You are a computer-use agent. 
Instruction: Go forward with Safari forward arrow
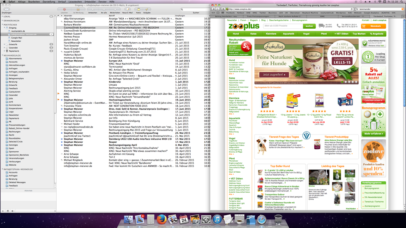click(x=218, y=9)
